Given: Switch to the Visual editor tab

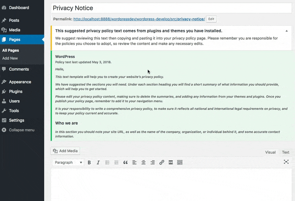Looking at the screenshot, I should (x=270, y=152).
